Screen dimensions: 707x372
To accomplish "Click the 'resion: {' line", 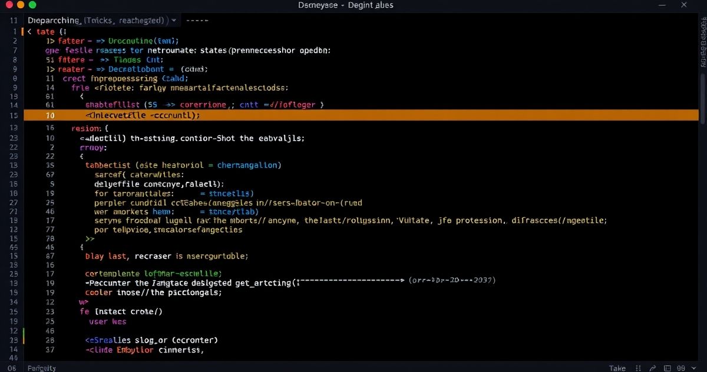I will click(90, 128).
